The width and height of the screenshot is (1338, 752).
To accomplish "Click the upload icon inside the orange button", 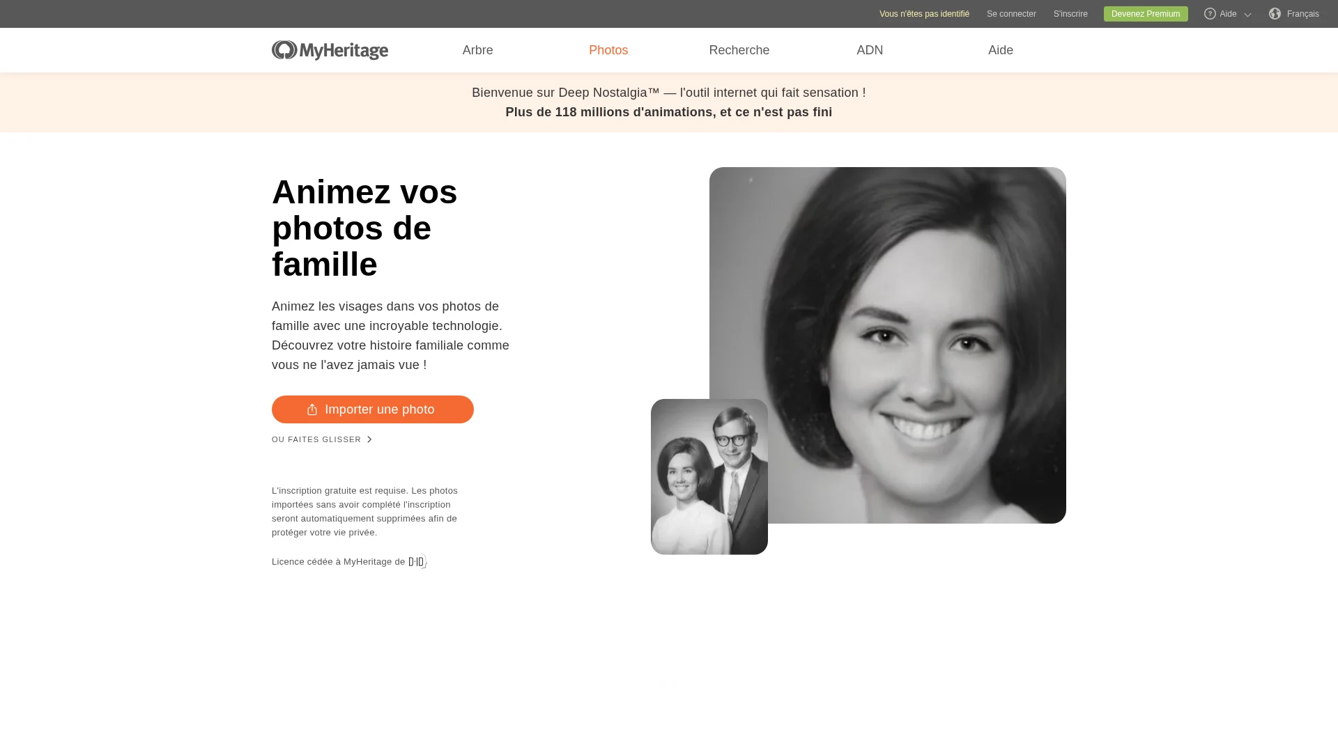I will (x=312, y=410).
